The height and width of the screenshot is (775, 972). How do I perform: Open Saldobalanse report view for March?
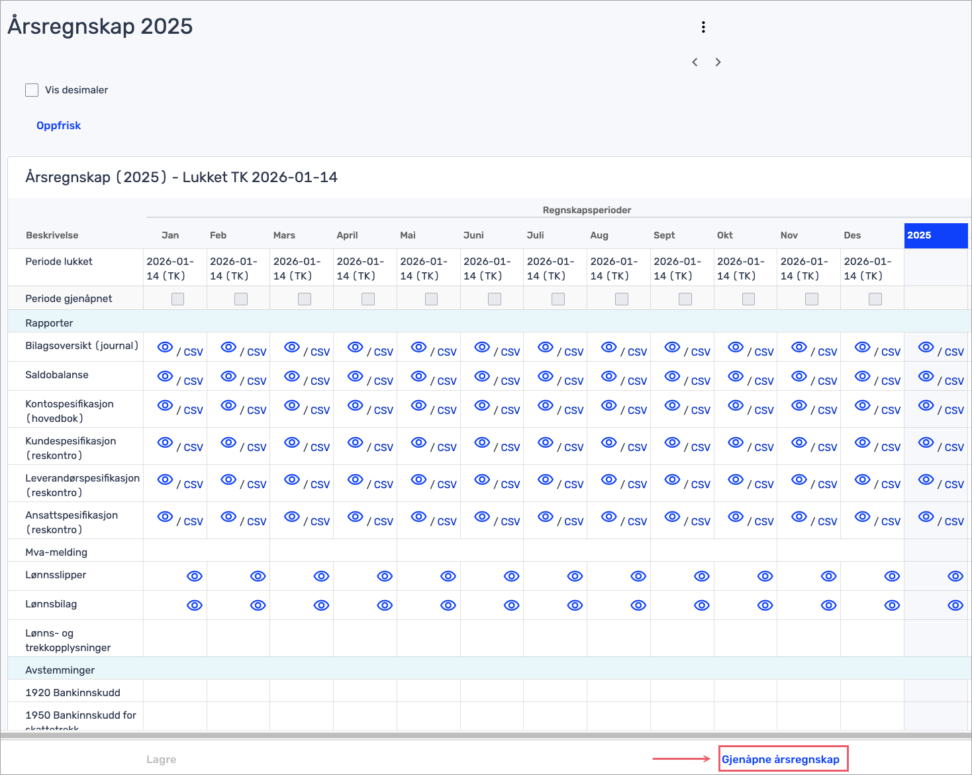coord(291,377)
